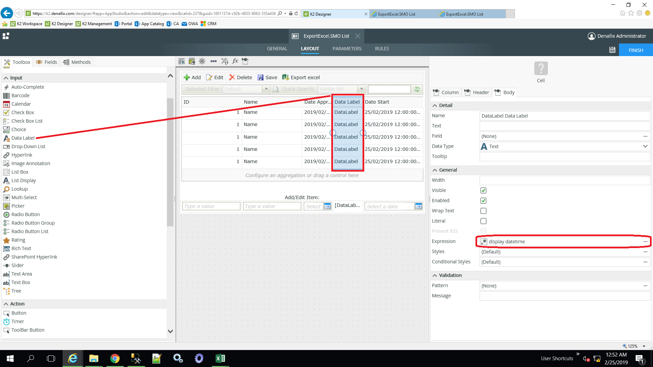Uncheck the Visible checkbox
The height and width of the screenshot is (367, 653).
[483, 190]
